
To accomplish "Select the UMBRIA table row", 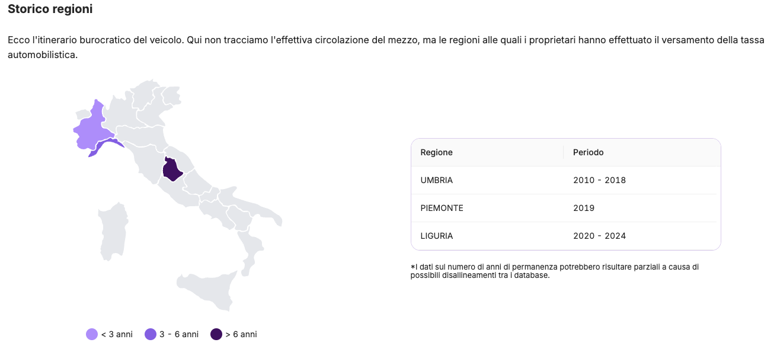I will tap(566, 180).
